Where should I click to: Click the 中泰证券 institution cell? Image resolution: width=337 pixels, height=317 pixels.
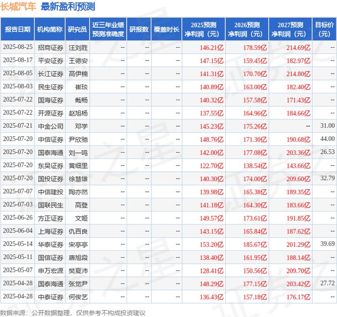(51, 297)
